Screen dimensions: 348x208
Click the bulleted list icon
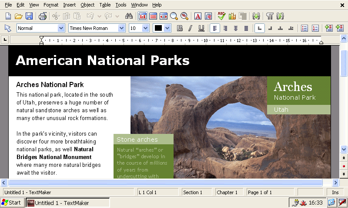point(304,28)
